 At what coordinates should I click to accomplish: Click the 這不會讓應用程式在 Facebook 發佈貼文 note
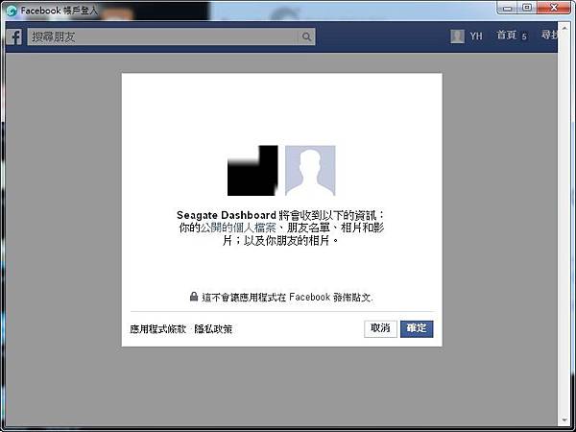(x=287, y=297)
